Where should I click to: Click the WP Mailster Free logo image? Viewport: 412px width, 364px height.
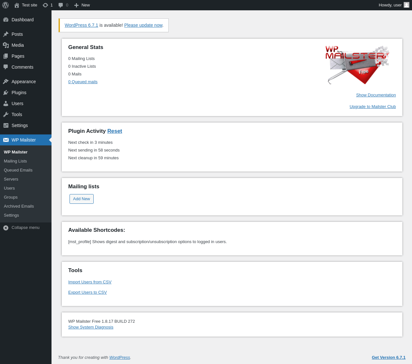pos(357,65)
